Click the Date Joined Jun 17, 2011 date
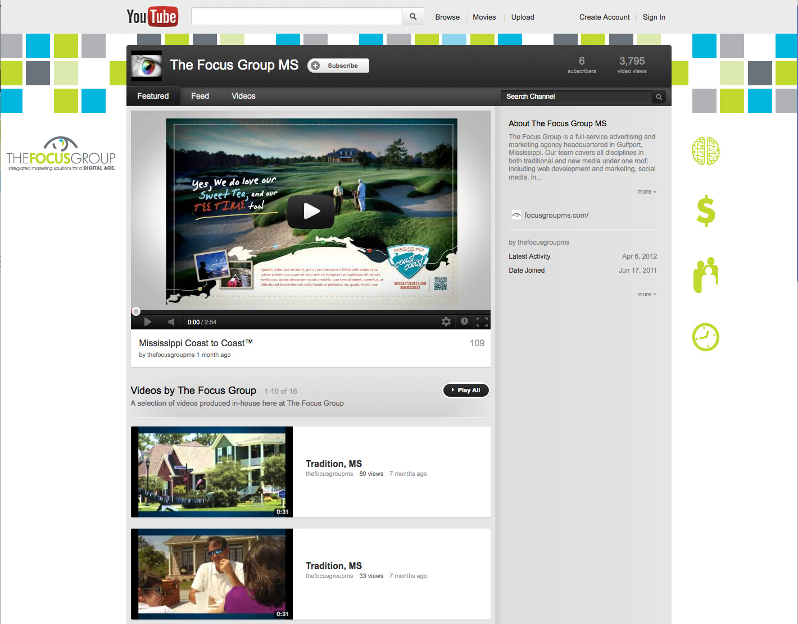The height and width of the screenshot is (624, 798). point(638,270)
